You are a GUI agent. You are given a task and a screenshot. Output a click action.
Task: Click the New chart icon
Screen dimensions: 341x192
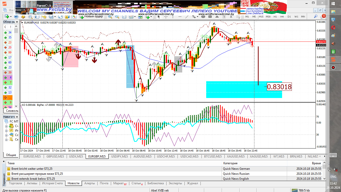point(7,16)
